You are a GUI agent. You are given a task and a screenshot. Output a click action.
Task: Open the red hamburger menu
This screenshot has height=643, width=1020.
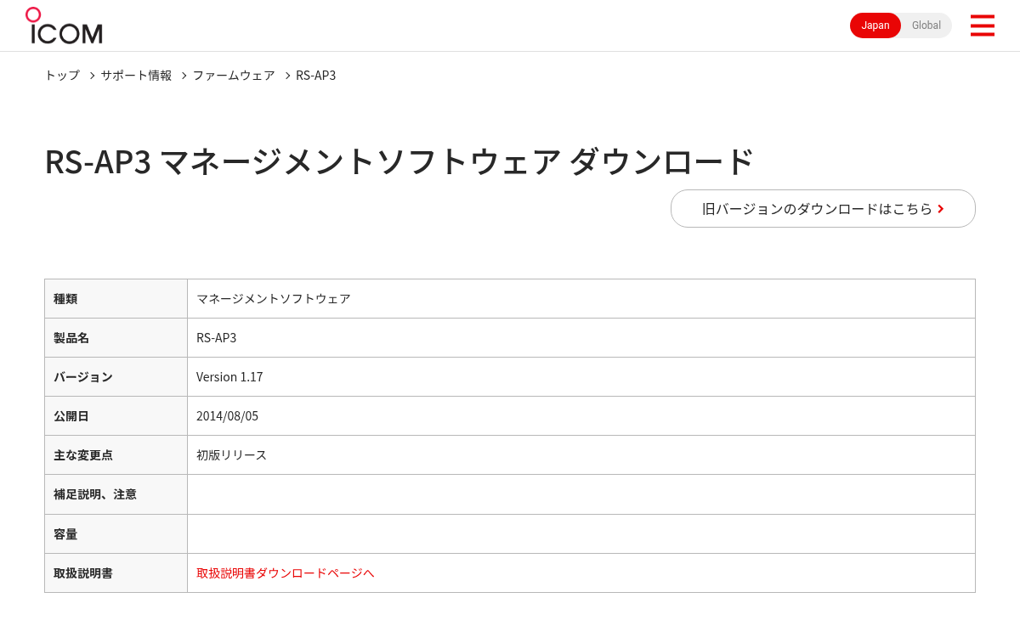[x=982, y=25]
